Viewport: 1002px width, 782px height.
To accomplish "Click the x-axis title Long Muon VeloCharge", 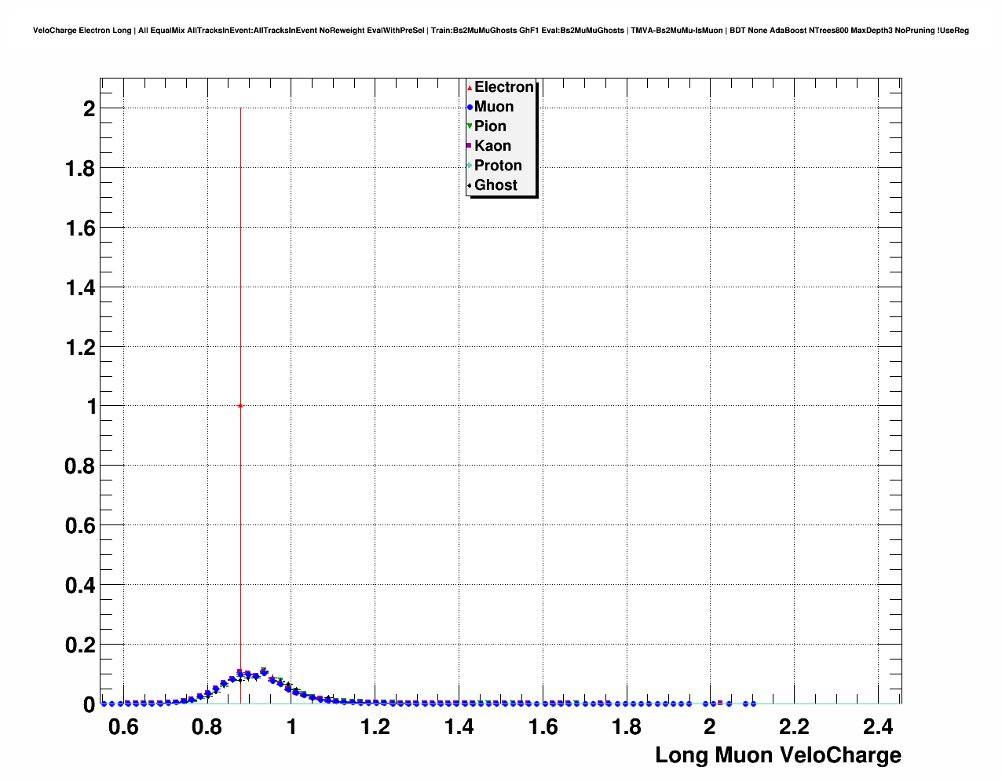I will click(x=778, y=755).
